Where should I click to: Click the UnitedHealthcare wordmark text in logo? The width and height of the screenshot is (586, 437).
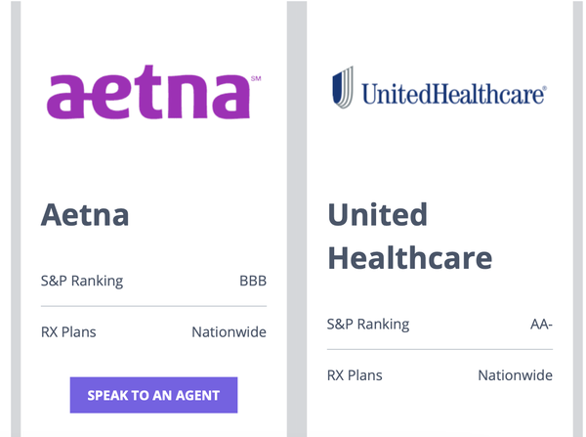tap(453, 94)
